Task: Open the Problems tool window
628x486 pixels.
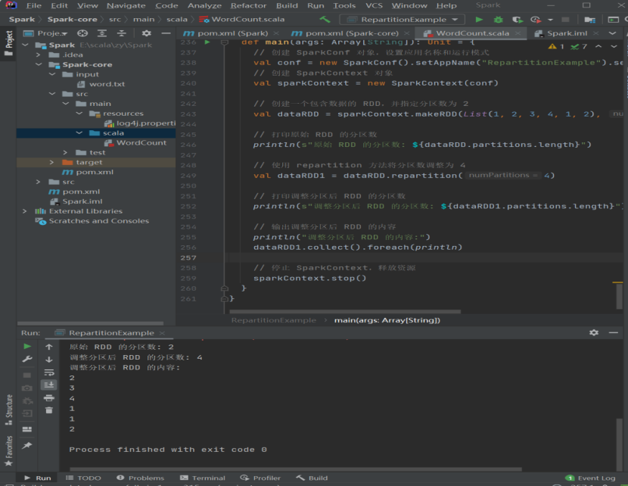Action: 141,478
